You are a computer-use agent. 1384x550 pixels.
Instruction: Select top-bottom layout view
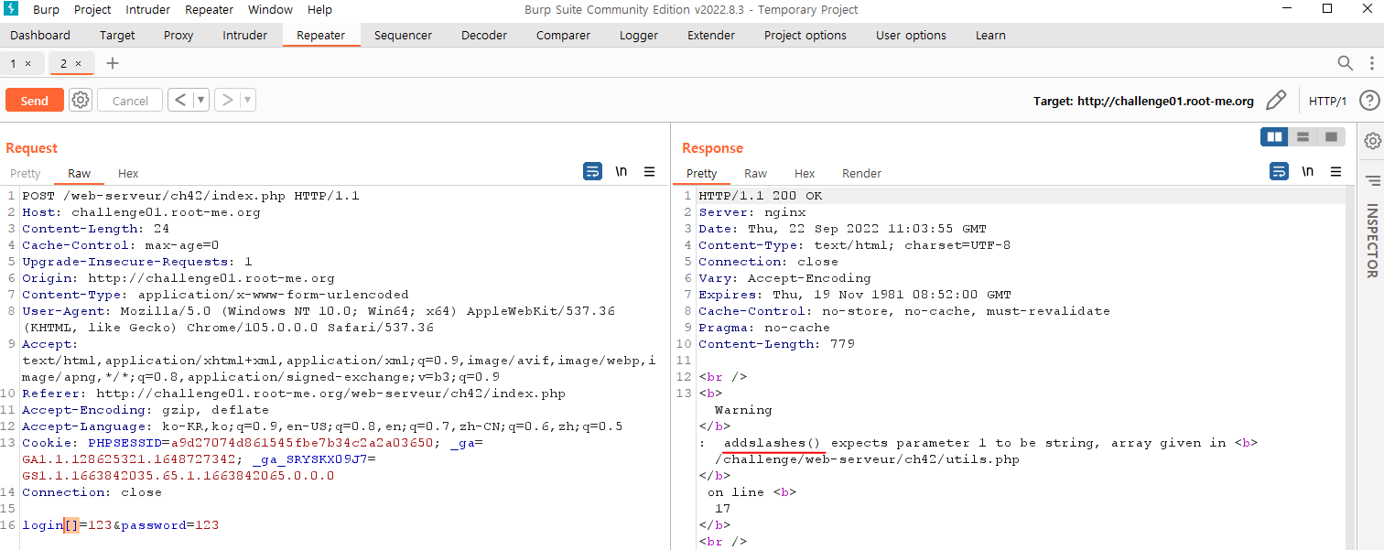click(x=1303, y=137)
